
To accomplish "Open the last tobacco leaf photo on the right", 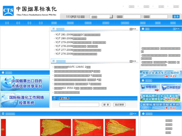I will point(120,128).
